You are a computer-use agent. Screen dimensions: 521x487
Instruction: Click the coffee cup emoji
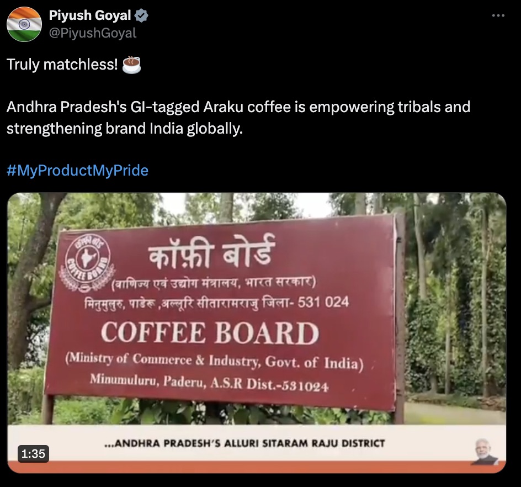coord(131,65)
